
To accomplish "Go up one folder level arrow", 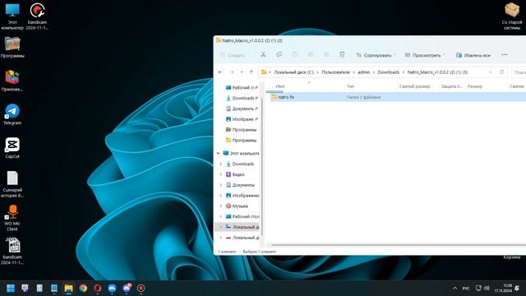I will tap(251, 72).
